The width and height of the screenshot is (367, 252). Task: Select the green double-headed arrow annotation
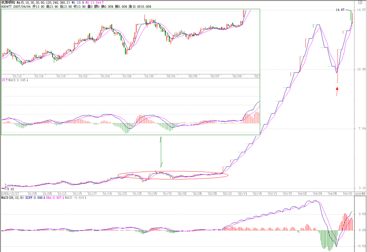pyautogui.click(x=161, y=152)
